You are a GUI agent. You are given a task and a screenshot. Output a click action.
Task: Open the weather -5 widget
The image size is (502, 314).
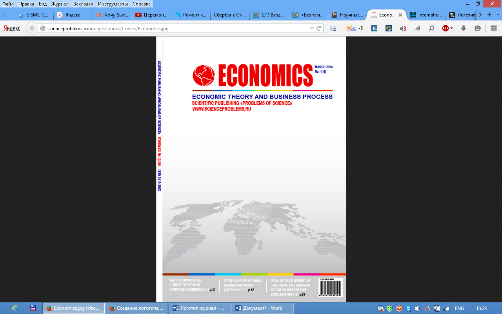pyautogui.click(x=355, y=28)
